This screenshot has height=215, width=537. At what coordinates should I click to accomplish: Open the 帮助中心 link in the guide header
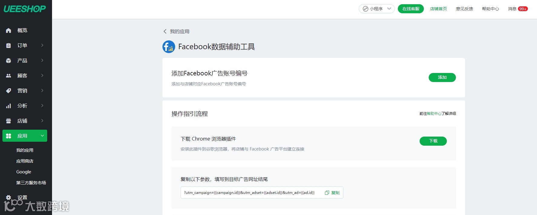point(434,114)
